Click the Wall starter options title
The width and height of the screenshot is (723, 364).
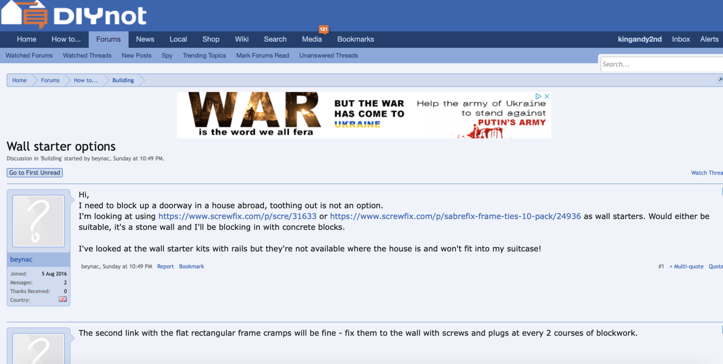[61, 146]
